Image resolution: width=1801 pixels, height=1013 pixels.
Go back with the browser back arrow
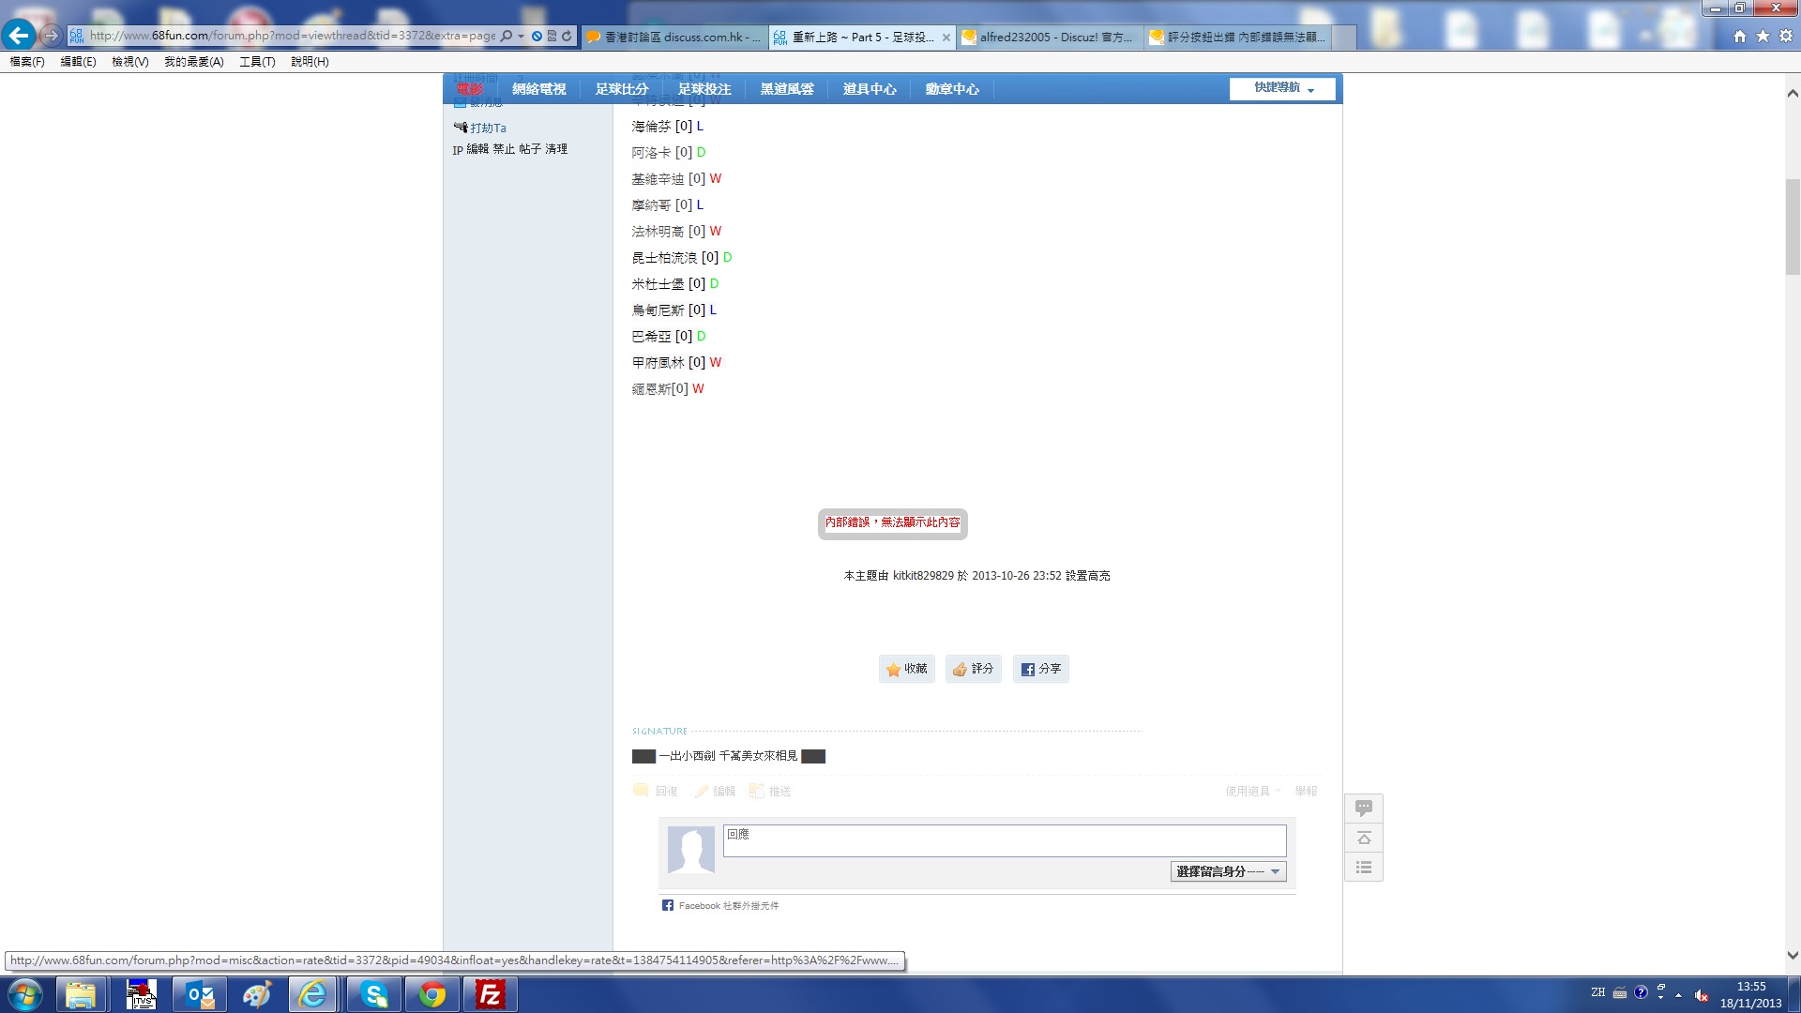[x=19, y=36]
